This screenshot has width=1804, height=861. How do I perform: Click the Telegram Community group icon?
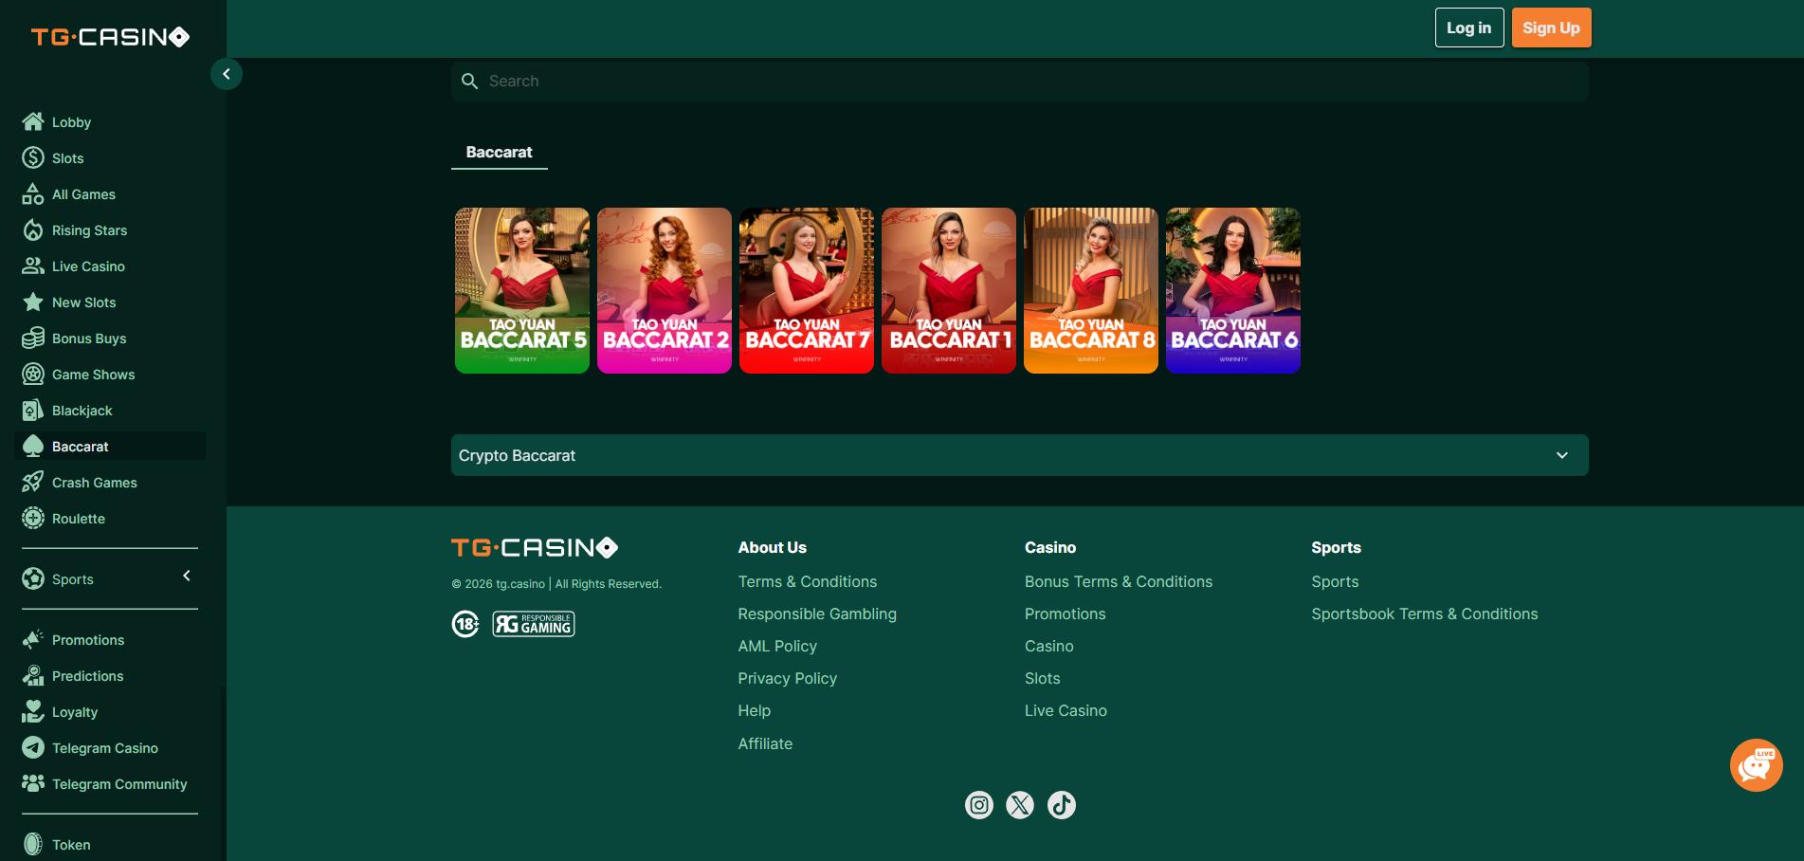[33, 783]
